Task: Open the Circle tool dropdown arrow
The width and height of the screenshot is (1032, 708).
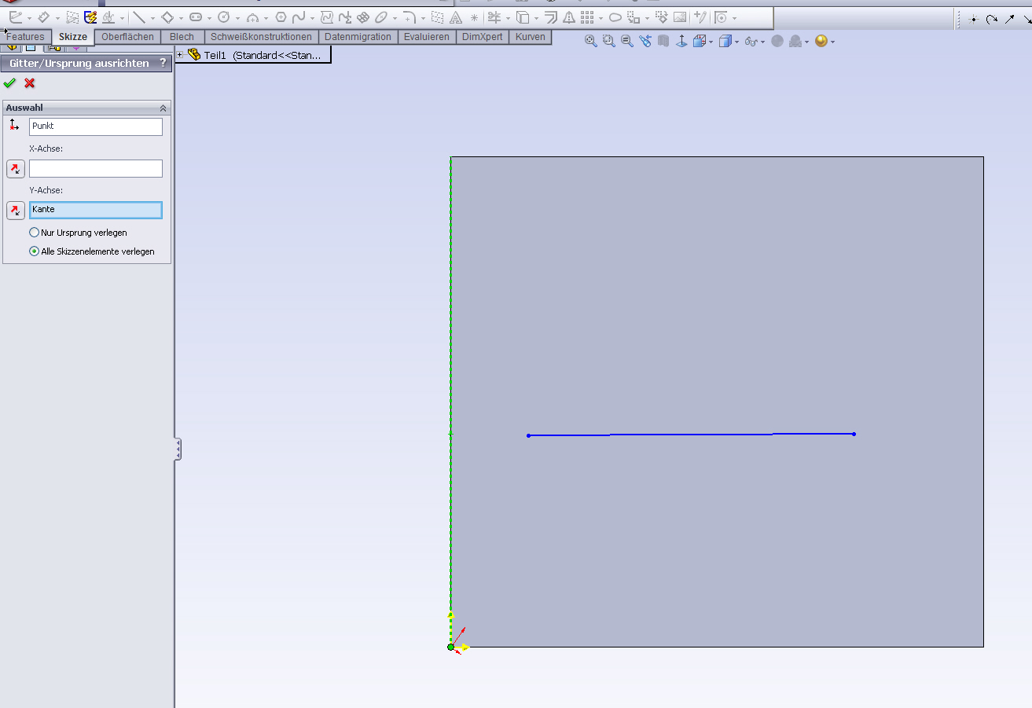Action: click(x=237, y=18)
